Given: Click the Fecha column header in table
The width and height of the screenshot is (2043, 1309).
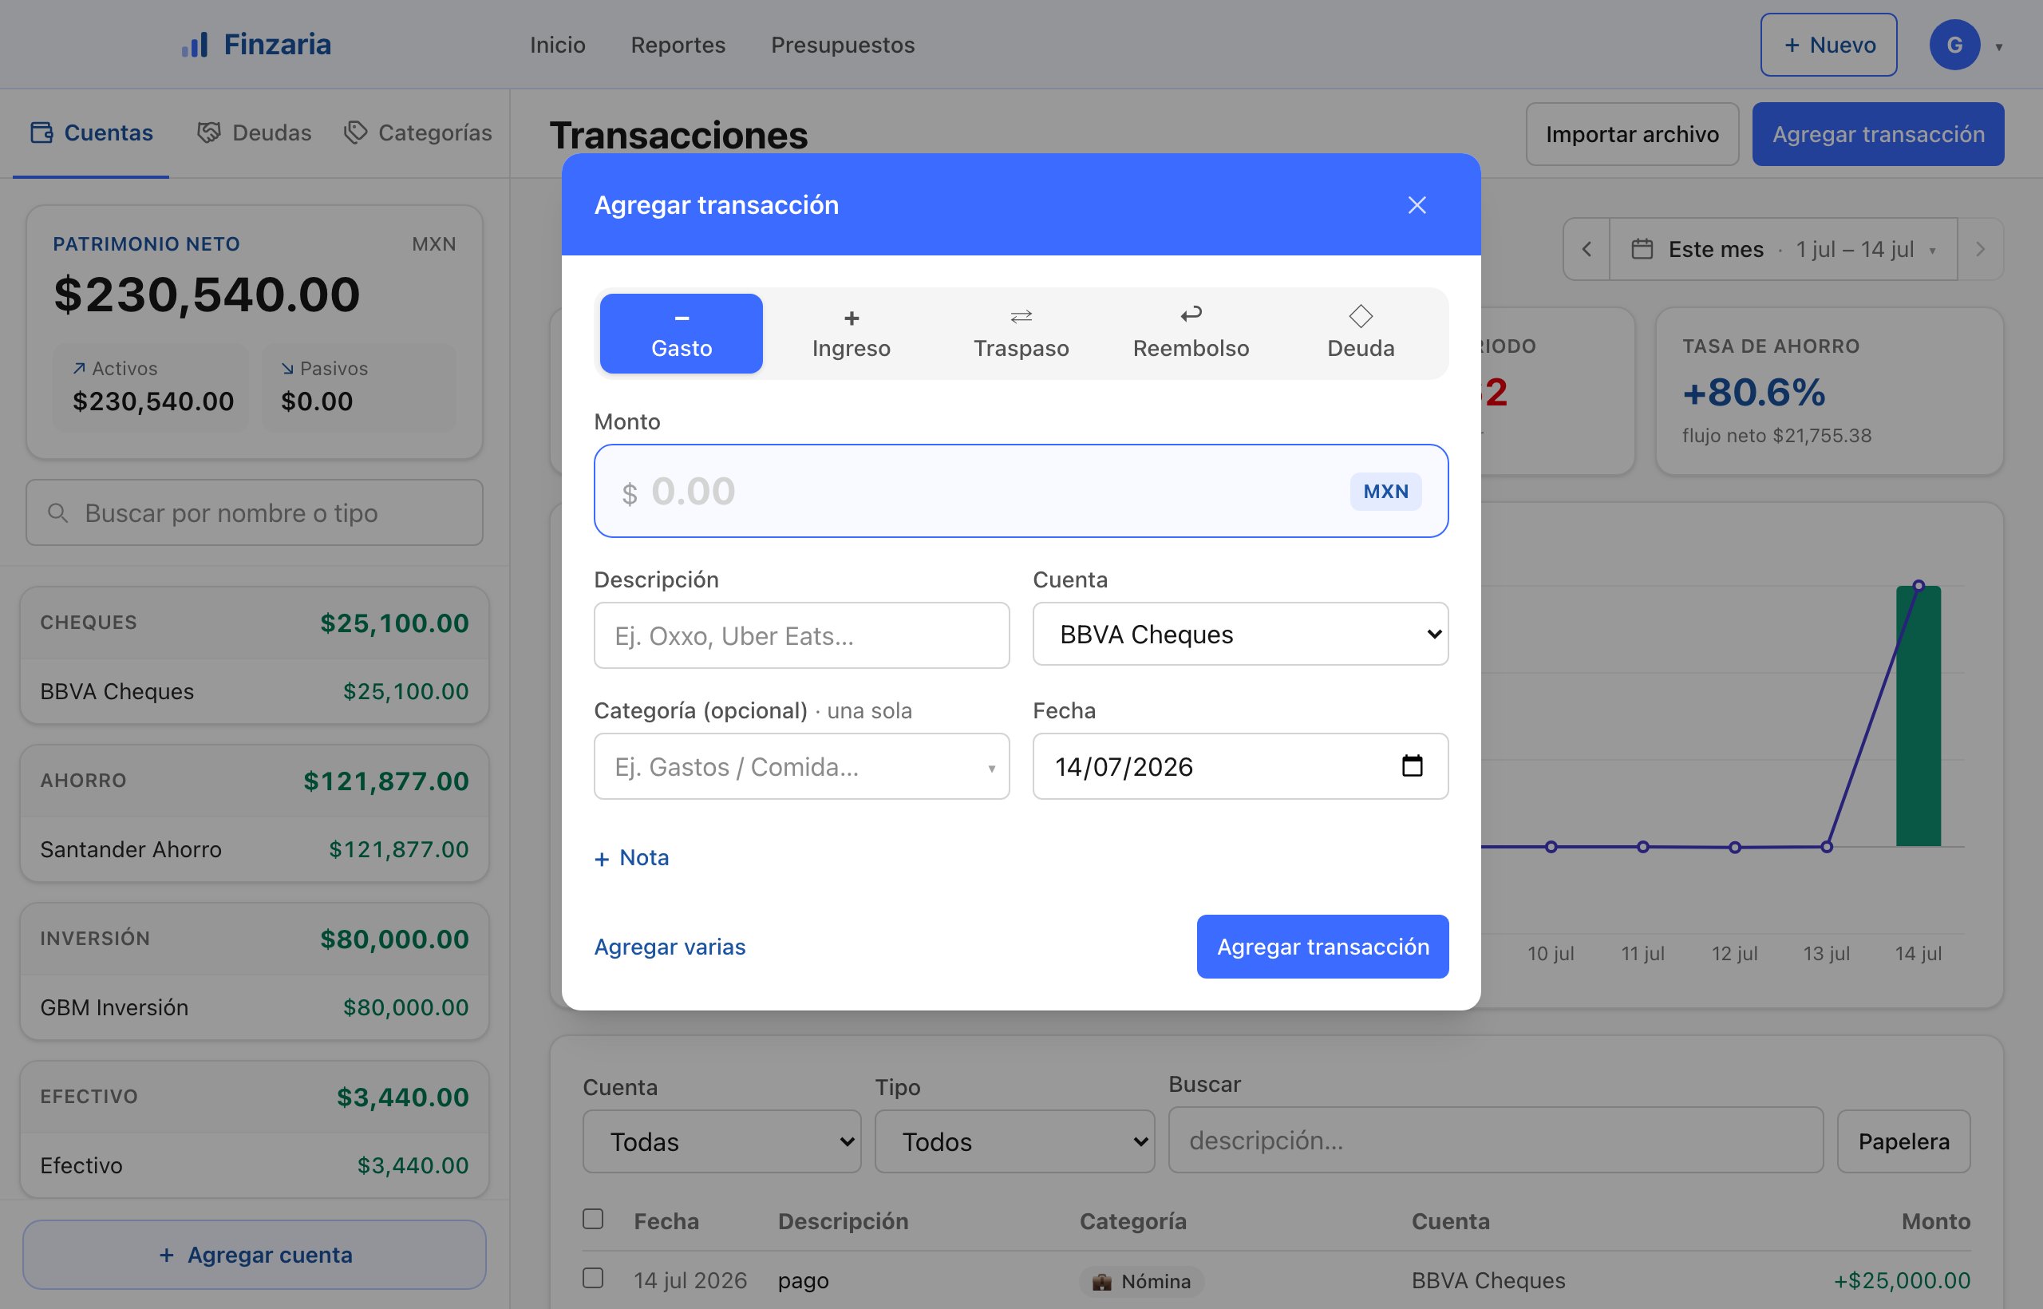Looking at the screenshot, I should pyautogui.click(x=666, y=1221).
